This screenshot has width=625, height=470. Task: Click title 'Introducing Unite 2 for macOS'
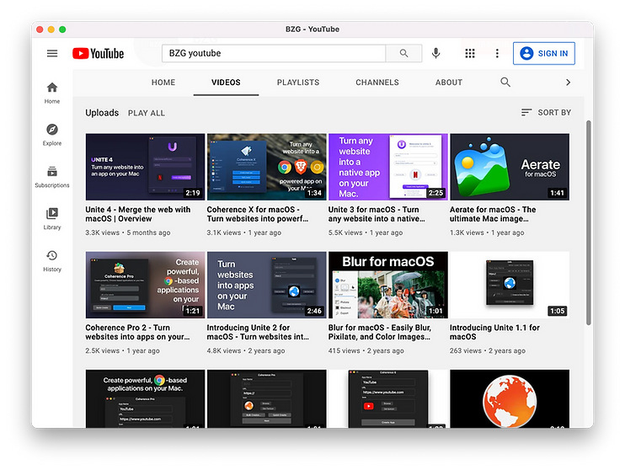click(x=258, y=332)
